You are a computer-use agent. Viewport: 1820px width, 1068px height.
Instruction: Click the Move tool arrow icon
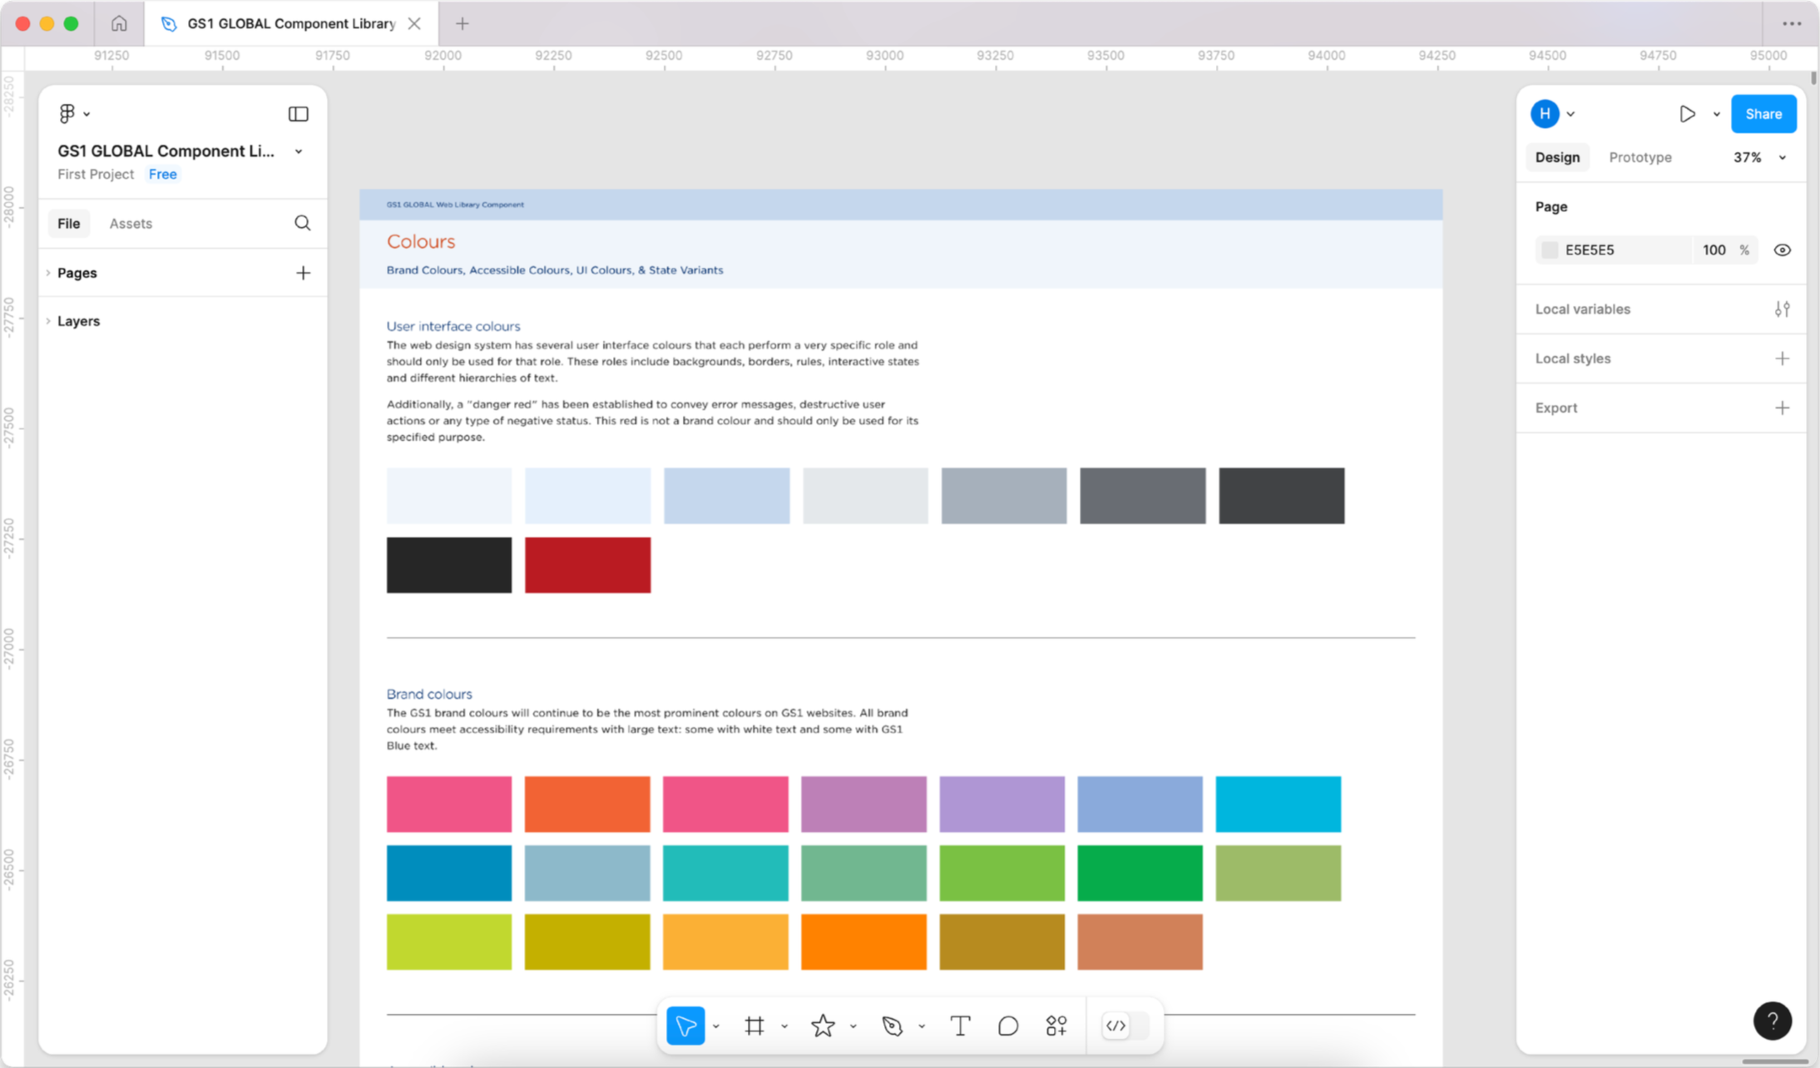pyautogui.click(x=685, y=1026)
